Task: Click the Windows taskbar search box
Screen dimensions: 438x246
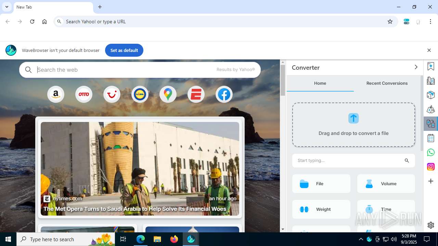Action: coord(66,239)
